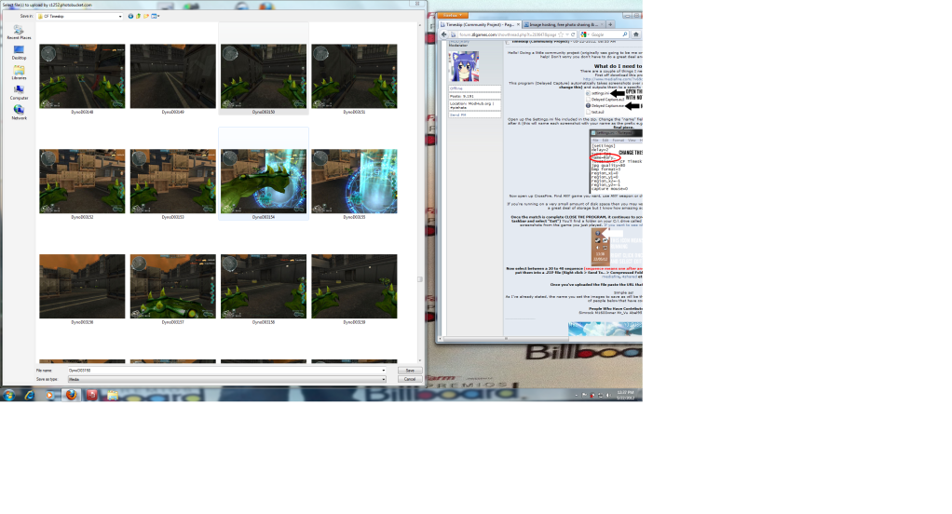The width and height of the screenshot is (952, 514).
Task: Reload the page in Firefox
Action: tap(573, 34)
